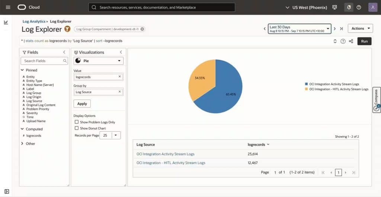The width and height of the screenshot is (381, 197).
Task: Go to last page of results
Action: point(353,173)
